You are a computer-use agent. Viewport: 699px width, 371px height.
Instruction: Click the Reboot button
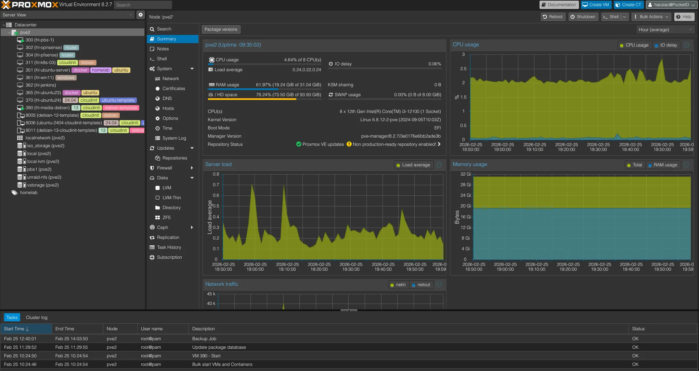553,17
